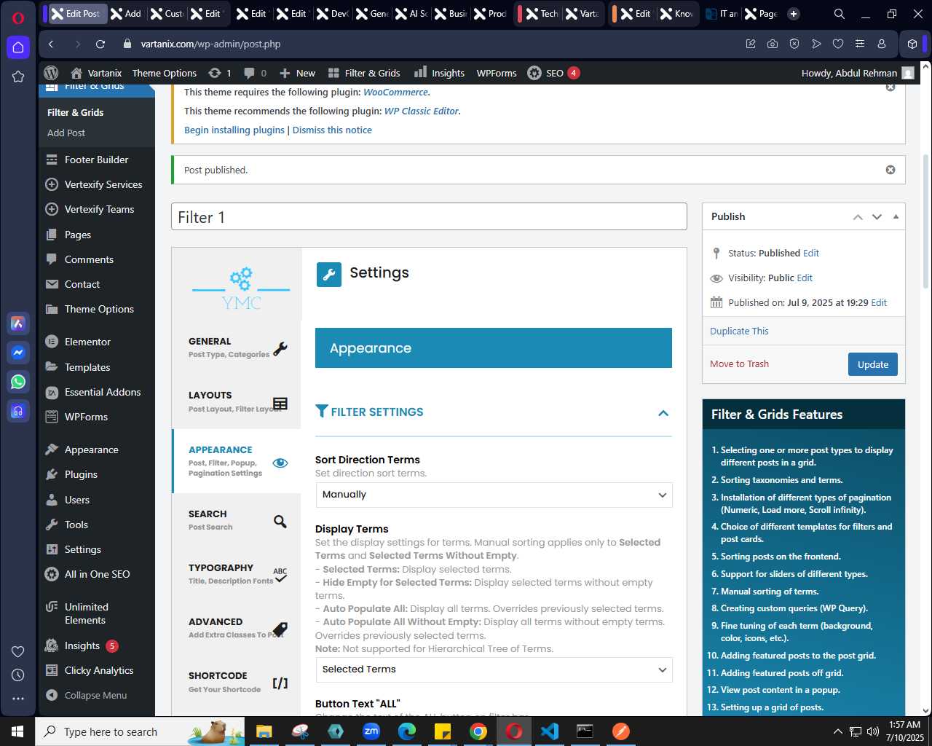
Task: Click Duplicate This link
Action: click(739, 331)
